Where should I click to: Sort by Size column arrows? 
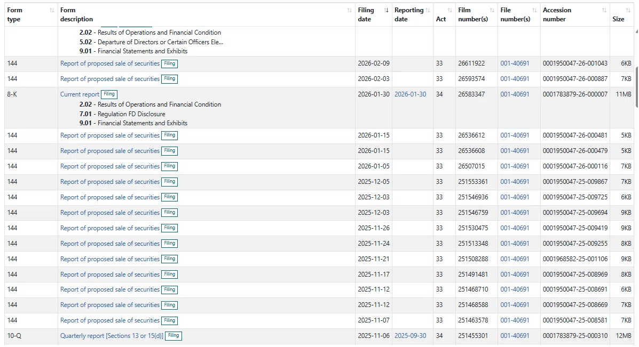click(628, 10)
